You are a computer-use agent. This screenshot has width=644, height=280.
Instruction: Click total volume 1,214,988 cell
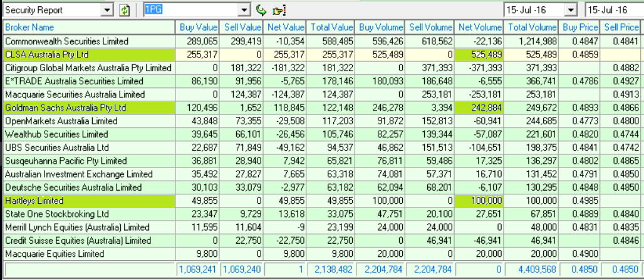(x=531, y=41)
